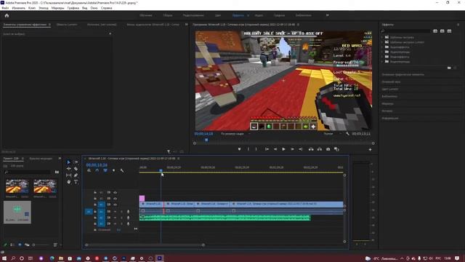Open the Клип menu
465x262 pixels.
pyautogui.click(x=32, y=8)
